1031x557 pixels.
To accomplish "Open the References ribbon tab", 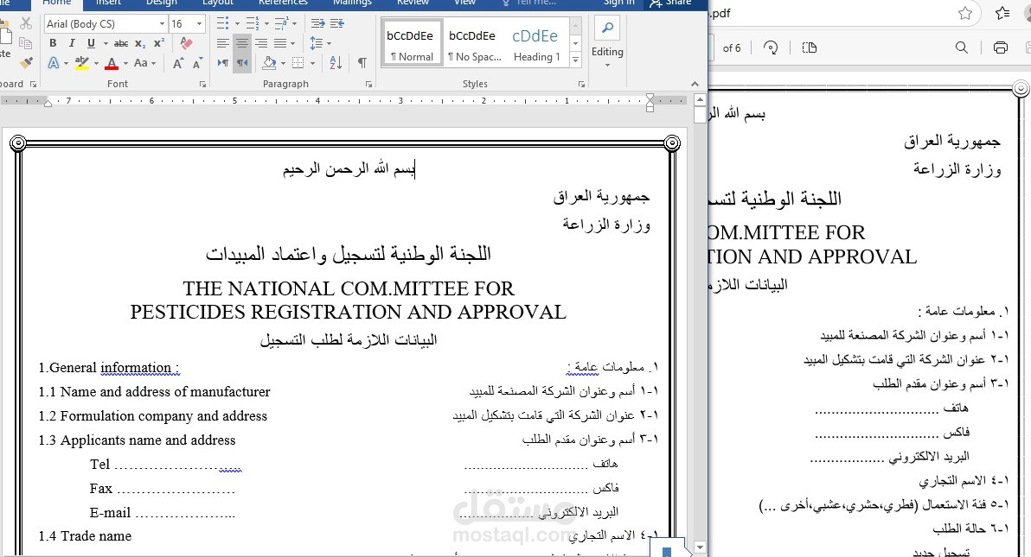I will pos(284,3).
